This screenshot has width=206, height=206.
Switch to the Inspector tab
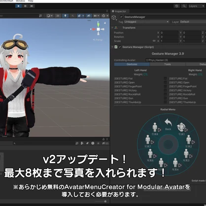point(119,11)
